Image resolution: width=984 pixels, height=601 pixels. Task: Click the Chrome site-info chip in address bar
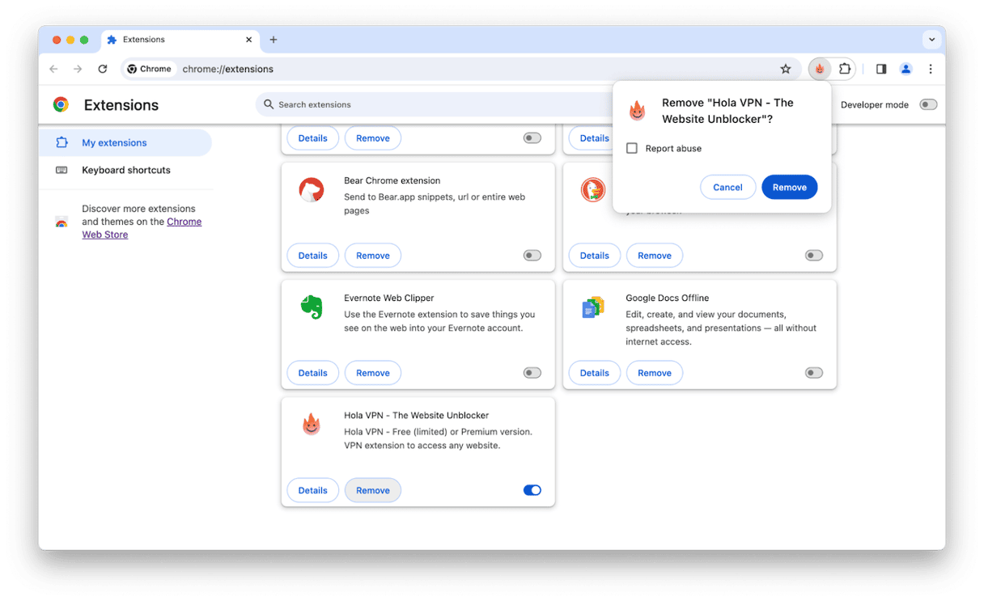(x=150, y=69)
